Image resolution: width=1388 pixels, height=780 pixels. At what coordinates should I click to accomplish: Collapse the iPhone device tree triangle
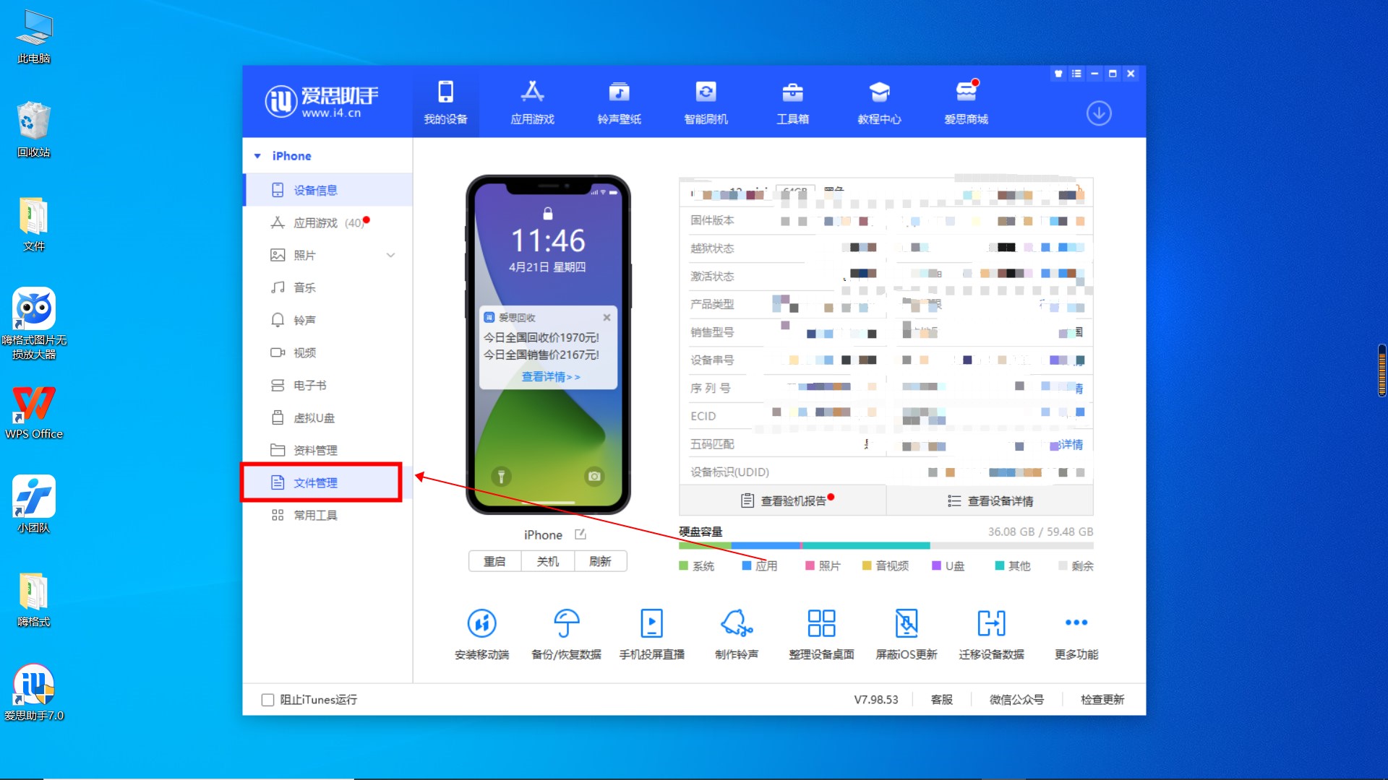tap(257, 156)
